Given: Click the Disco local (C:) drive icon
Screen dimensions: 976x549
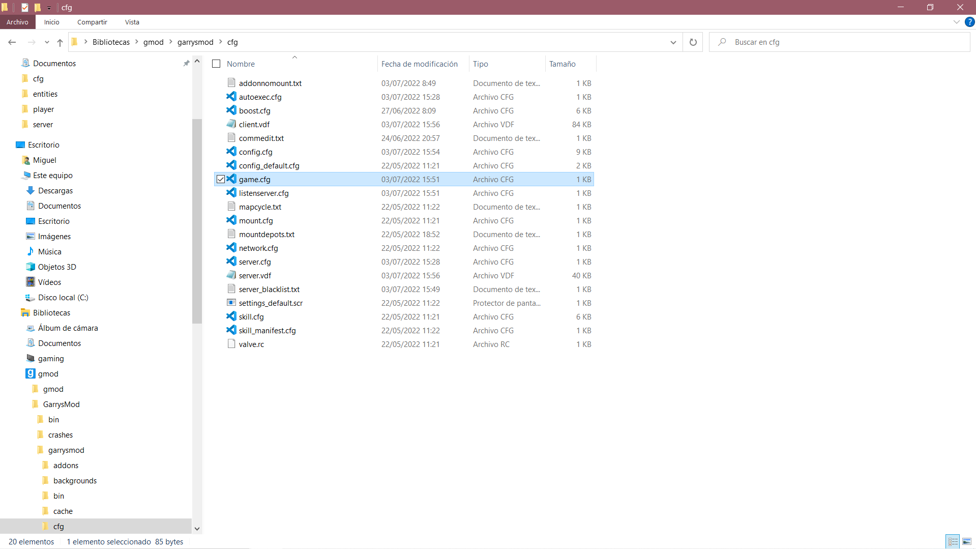Looking at the screenshot, I should pos(31,297).
